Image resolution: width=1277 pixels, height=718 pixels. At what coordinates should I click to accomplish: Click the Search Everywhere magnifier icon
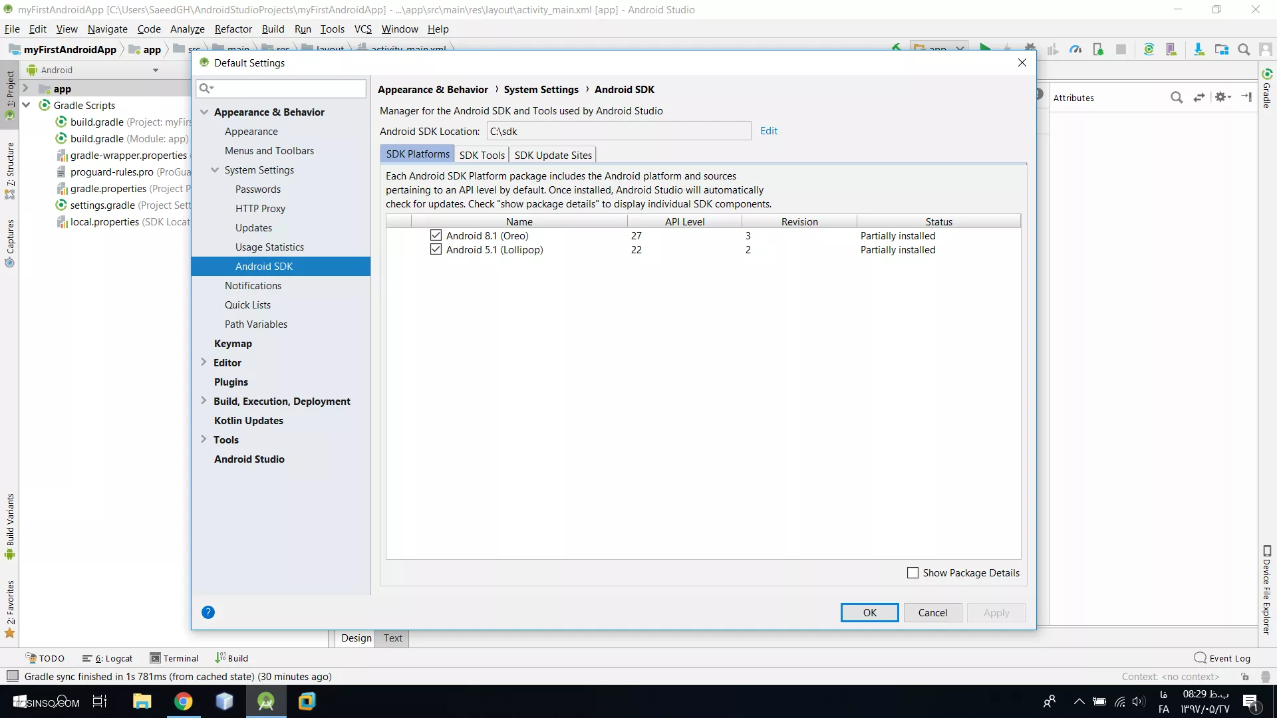pos(1244,49)
